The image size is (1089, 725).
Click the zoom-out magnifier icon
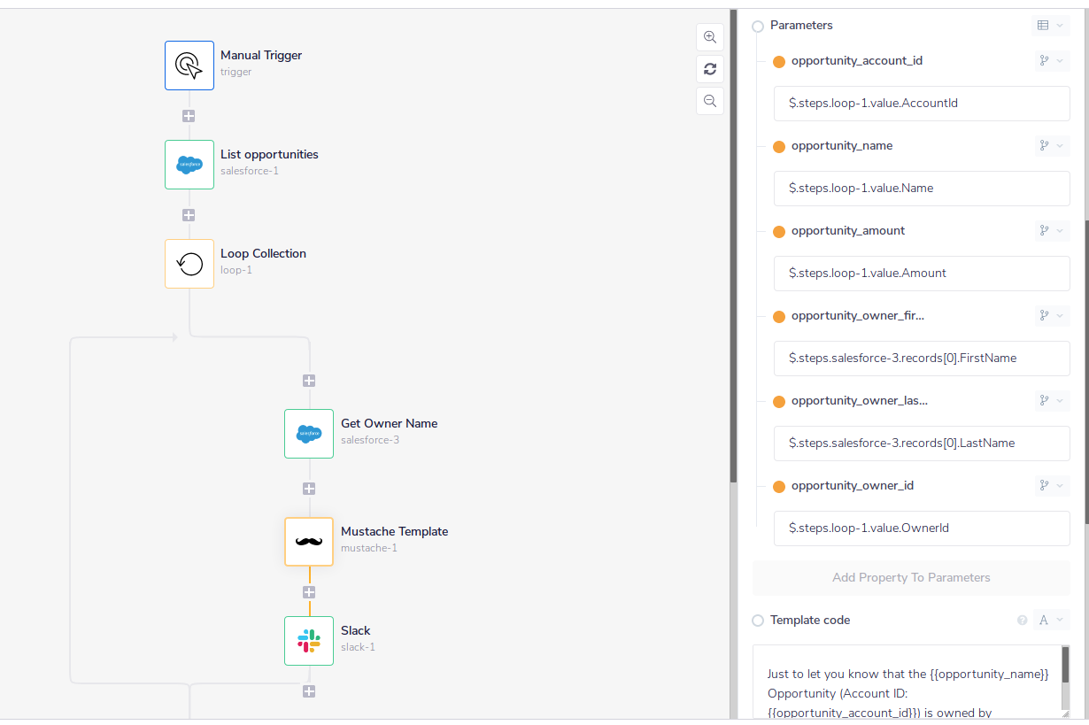(x=709, y=100)
